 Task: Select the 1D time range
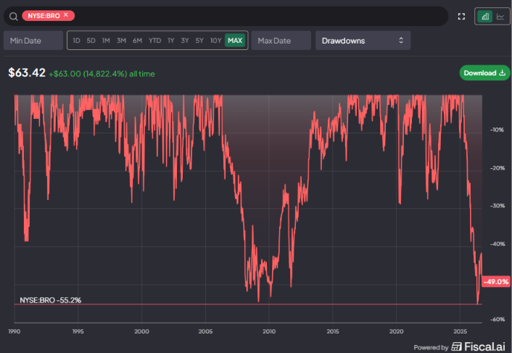(76, 41)
